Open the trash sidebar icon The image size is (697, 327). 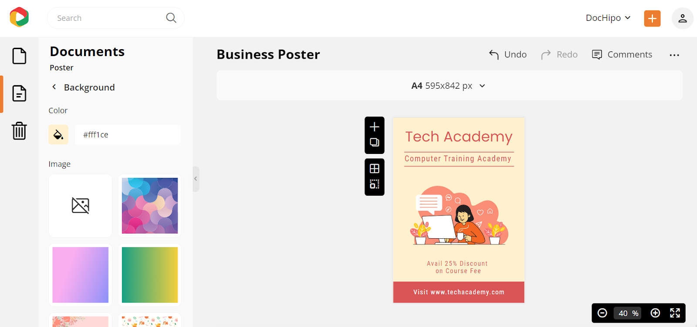tap(19, 130)
